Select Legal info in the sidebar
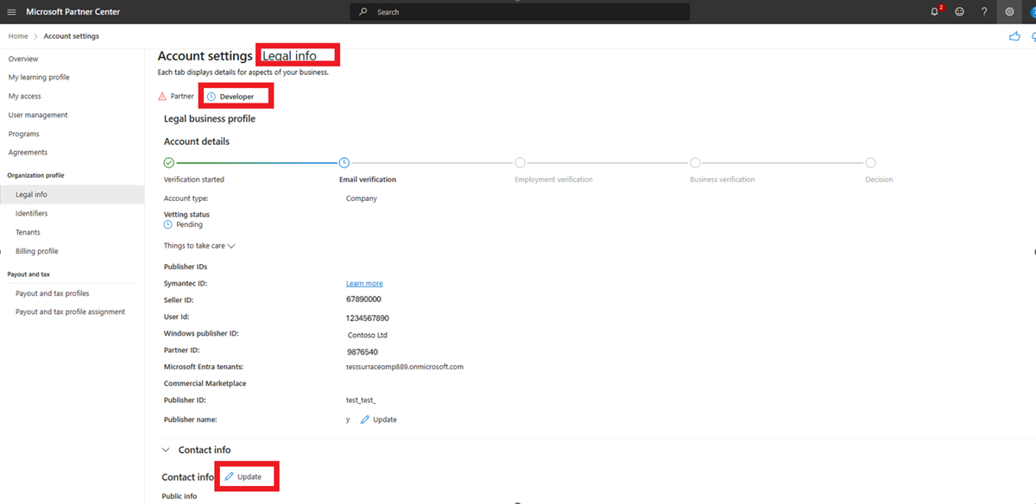This screenshot has height=504, width=1036. pyautogui.click(x=72, y=195)
